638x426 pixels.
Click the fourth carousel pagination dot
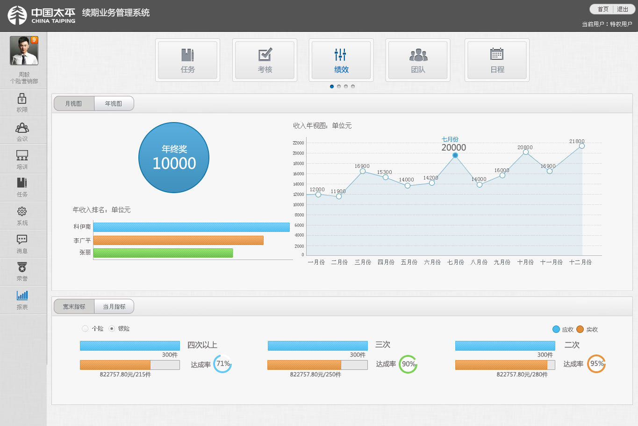tap(353, 87)
